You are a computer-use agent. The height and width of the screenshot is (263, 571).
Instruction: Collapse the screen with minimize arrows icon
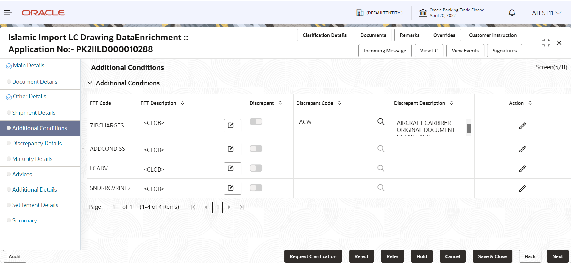coord(546,43)
